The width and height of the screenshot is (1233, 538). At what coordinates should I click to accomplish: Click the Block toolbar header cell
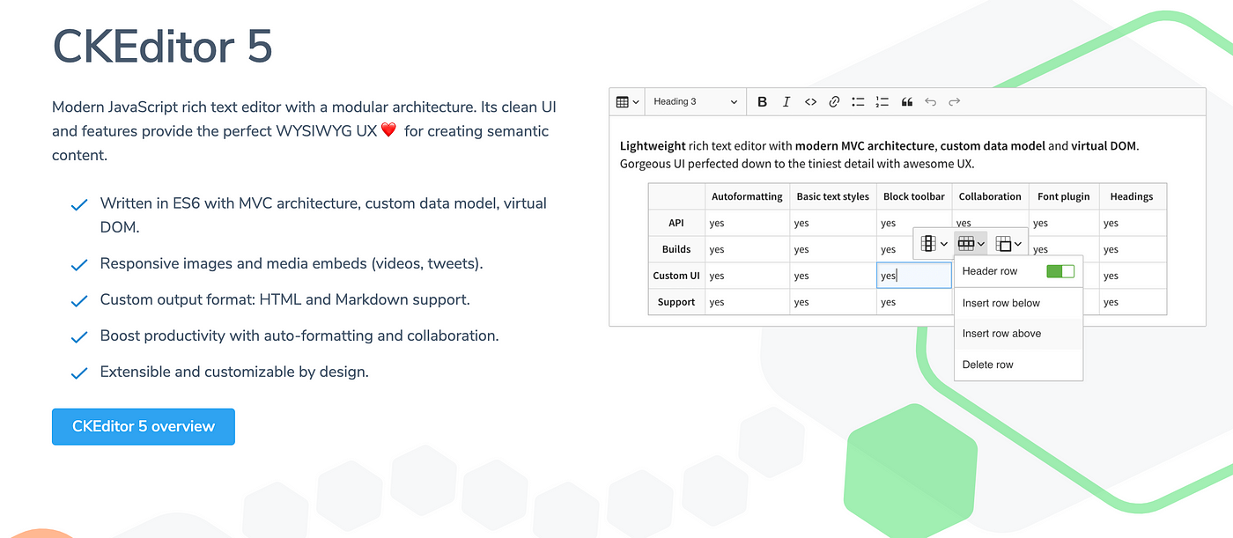coord(914,196)
